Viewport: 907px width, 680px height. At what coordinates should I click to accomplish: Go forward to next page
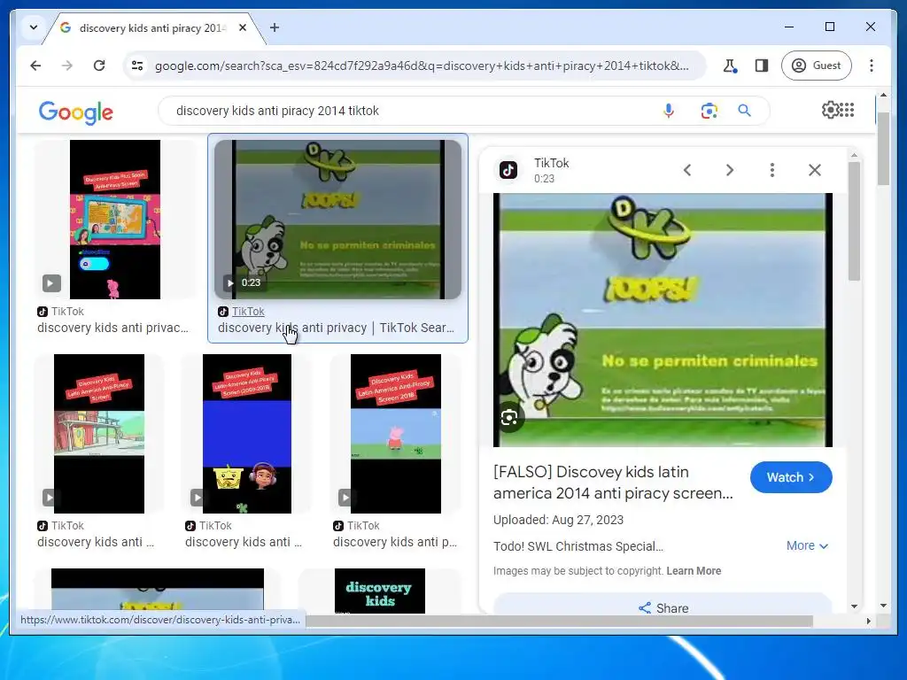(67, 66)
